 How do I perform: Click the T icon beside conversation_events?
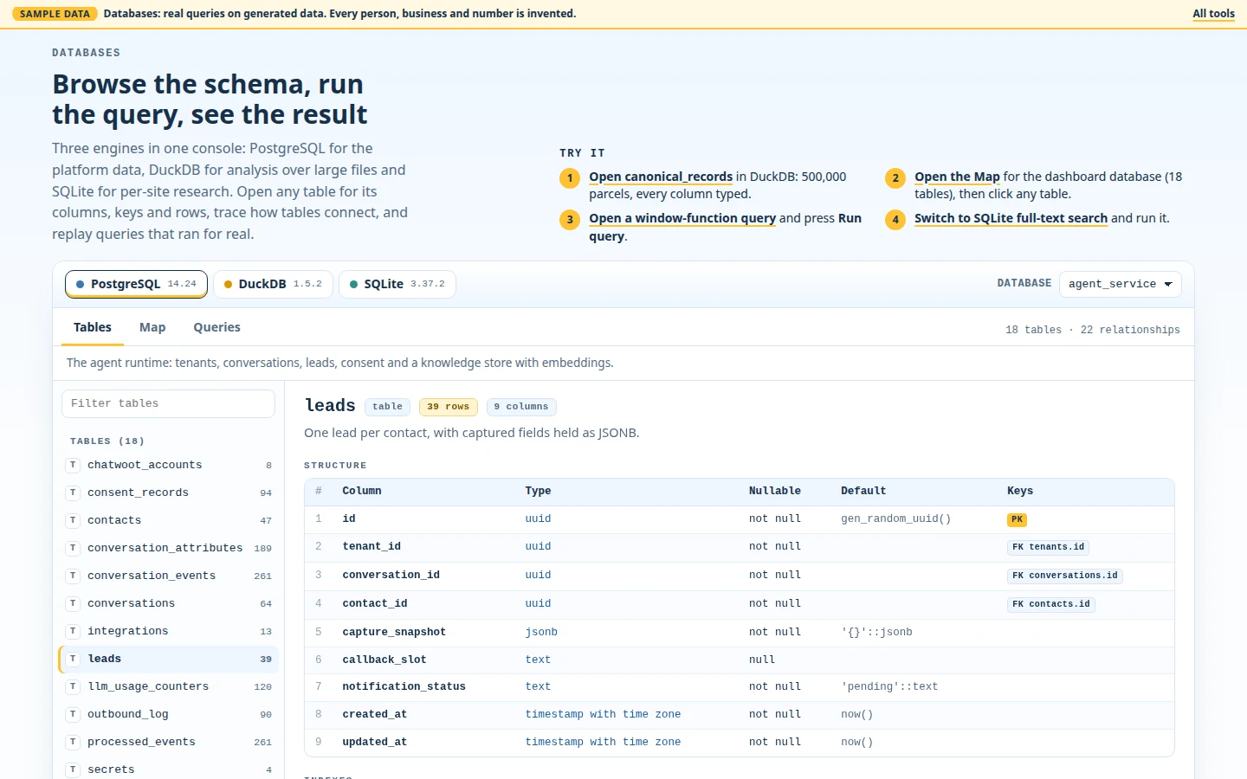click(x=73, y=576)
